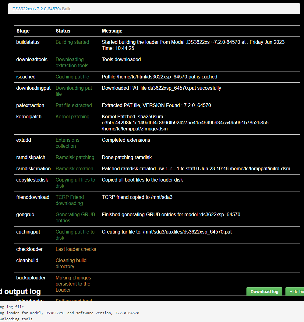Click the 'Started building the loader' message

pos(193,45)
